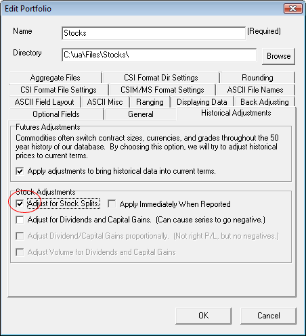The image size is (306, 336).
Task: Click the Browse button for directory
Action: 278,56
